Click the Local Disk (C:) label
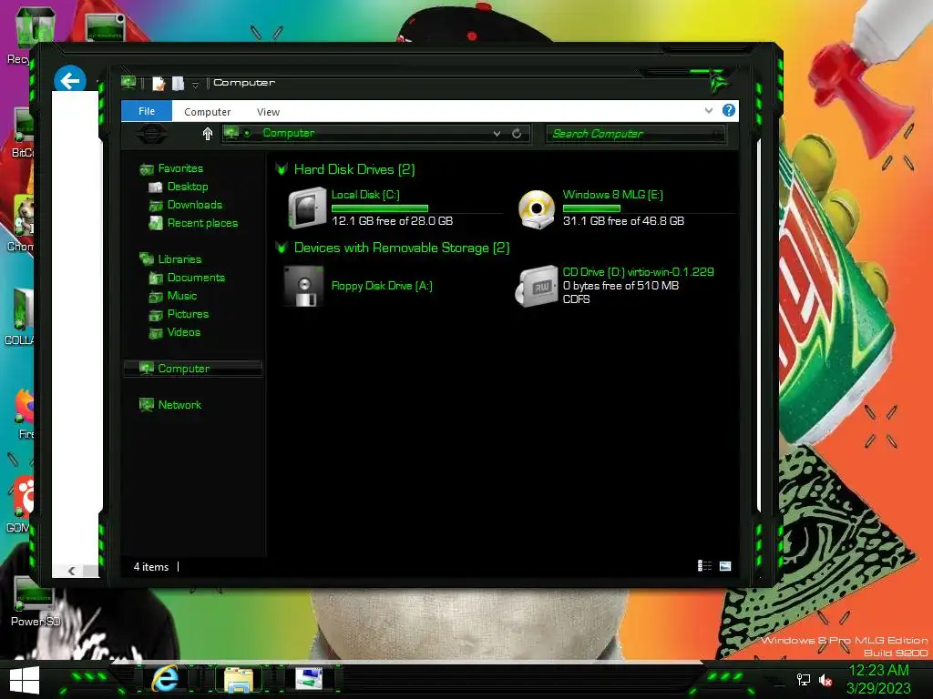This screenshot has width=933, height=699. click(x=365, y=195)
